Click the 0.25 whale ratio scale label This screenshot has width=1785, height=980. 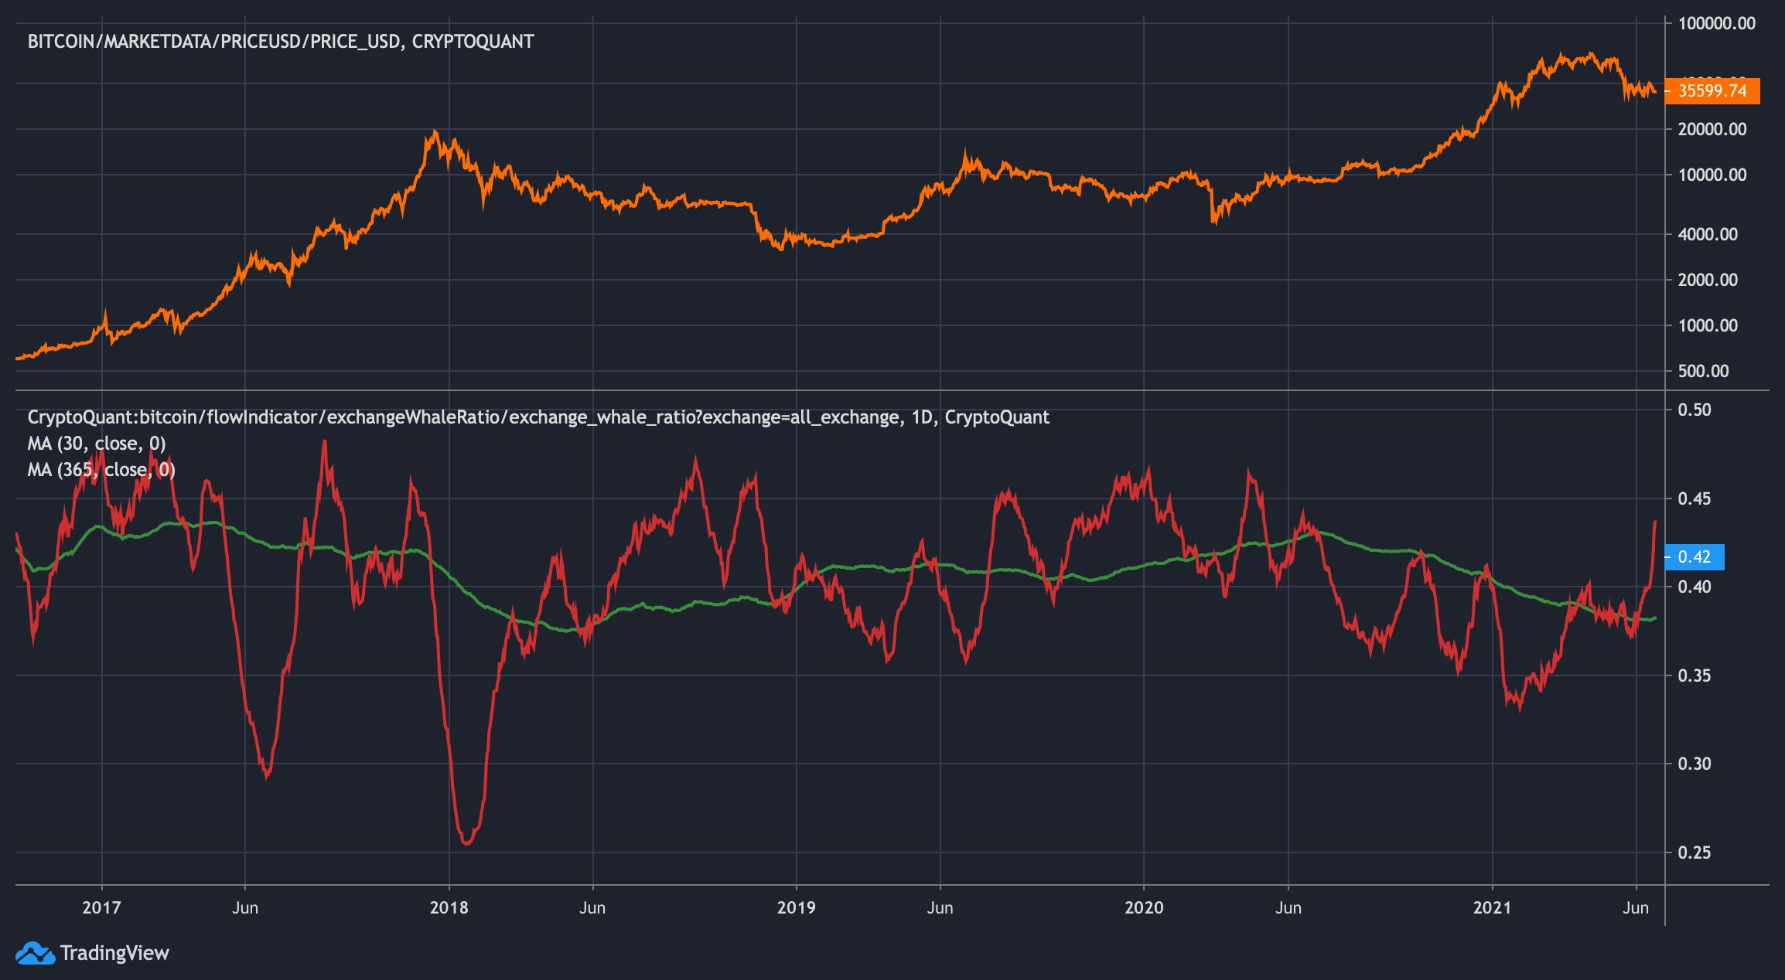(1695, 852)
